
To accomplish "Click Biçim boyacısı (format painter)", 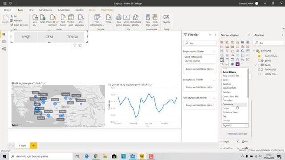I will click(19, 25).
